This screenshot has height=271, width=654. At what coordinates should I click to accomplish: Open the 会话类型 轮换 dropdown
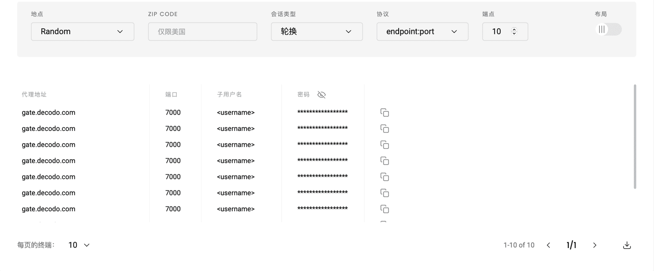[316, 32]
